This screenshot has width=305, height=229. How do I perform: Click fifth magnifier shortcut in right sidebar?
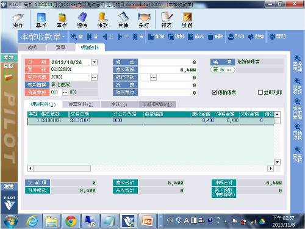[x=297, y=154]
